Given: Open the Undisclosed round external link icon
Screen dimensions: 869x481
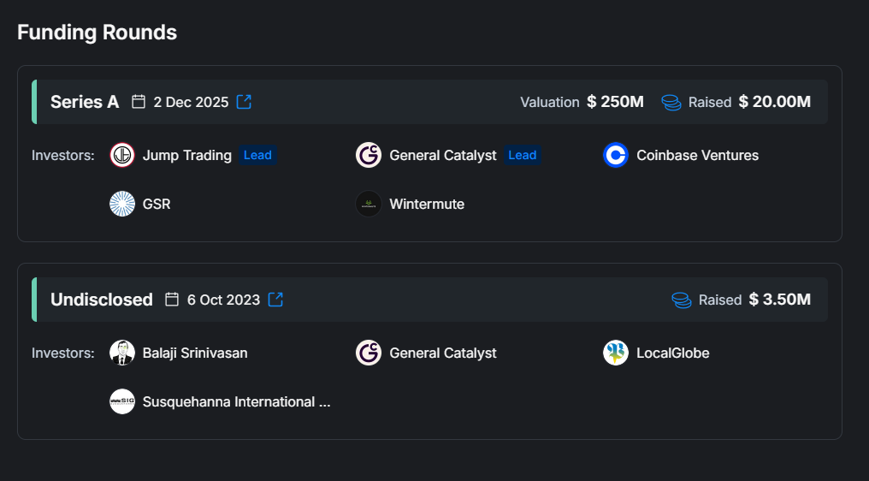Looking at the screenshot, I should [275, 300].
